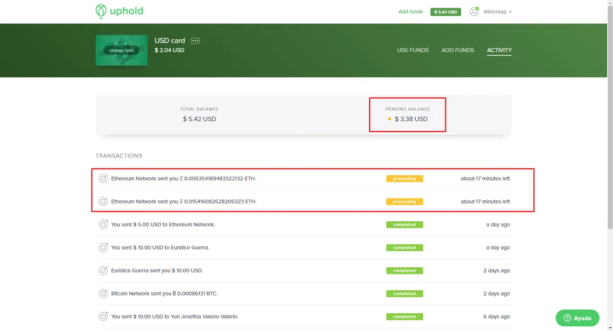Open the Yuri Josefina Valerio Valerio transaction
The image size is (613, 331).
pos(304,317)
